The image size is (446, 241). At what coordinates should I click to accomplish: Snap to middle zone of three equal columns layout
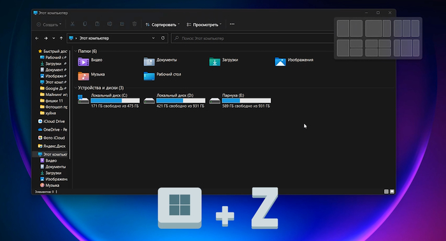[x=406, y=29]
